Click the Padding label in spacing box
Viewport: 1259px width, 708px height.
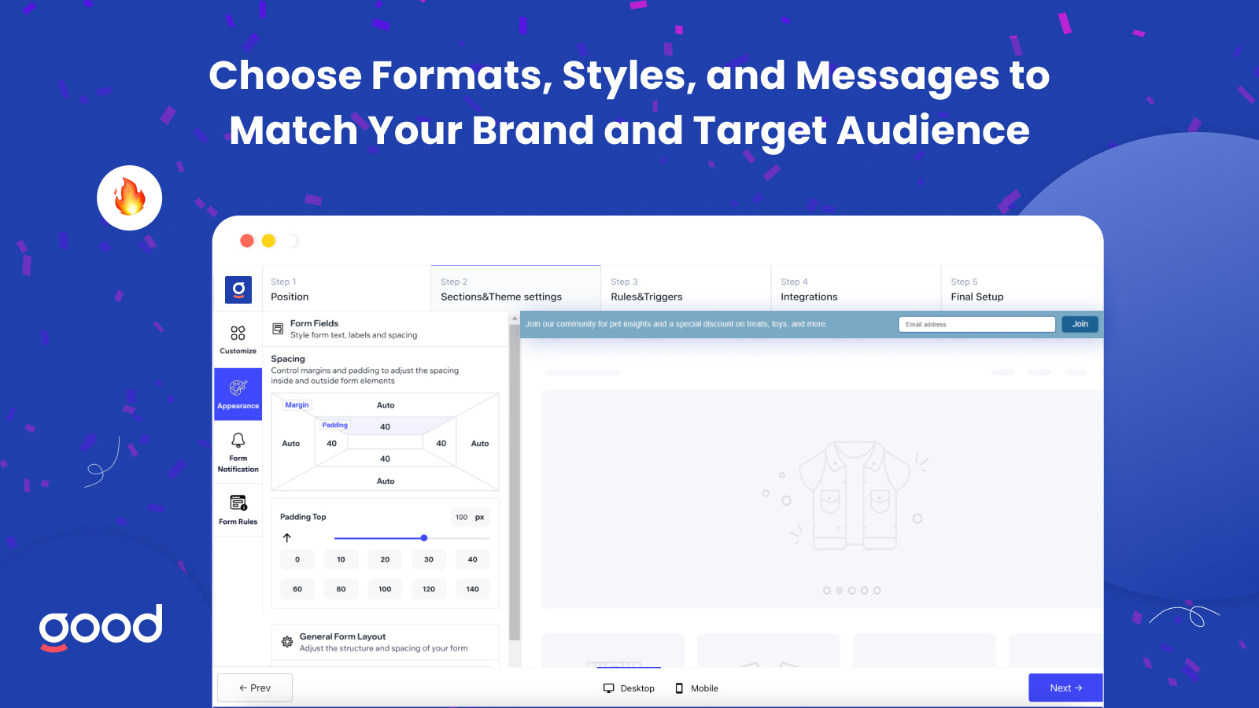point(334,425)
